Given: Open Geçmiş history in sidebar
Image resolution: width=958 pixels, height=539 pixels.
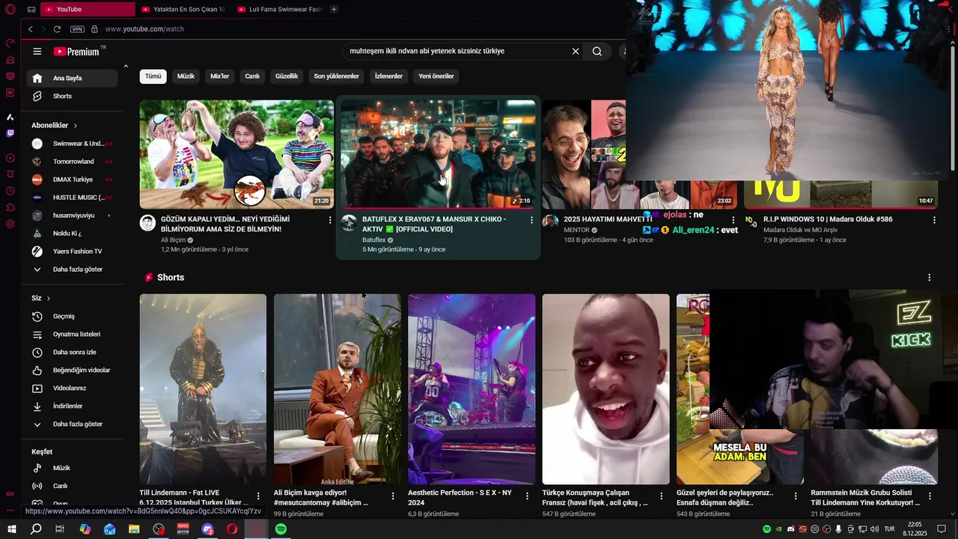Looking at the screenshot, I should pyautogui.click(x=72, y=316).
